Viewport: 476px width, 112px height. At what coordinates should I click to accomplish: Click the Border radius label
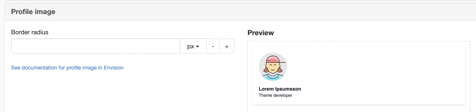pyautogui.click(x=30, y=32)
